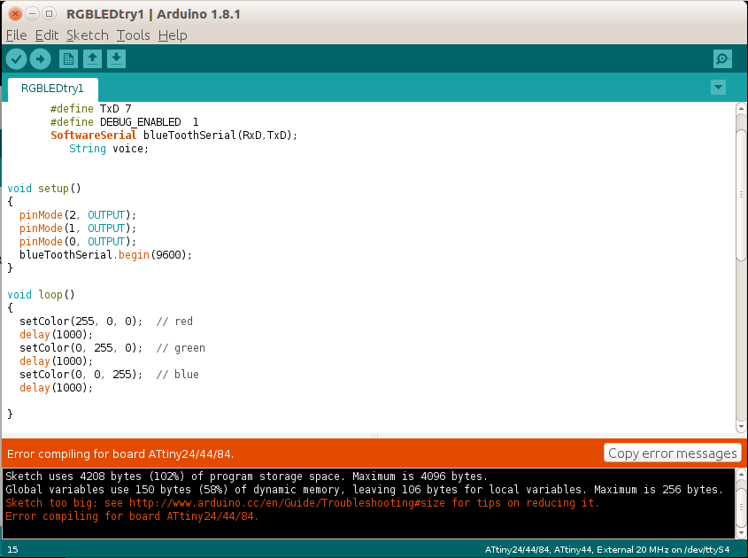Click the 'setColor(0, 0, 255);' blue line

coord(109,375)
